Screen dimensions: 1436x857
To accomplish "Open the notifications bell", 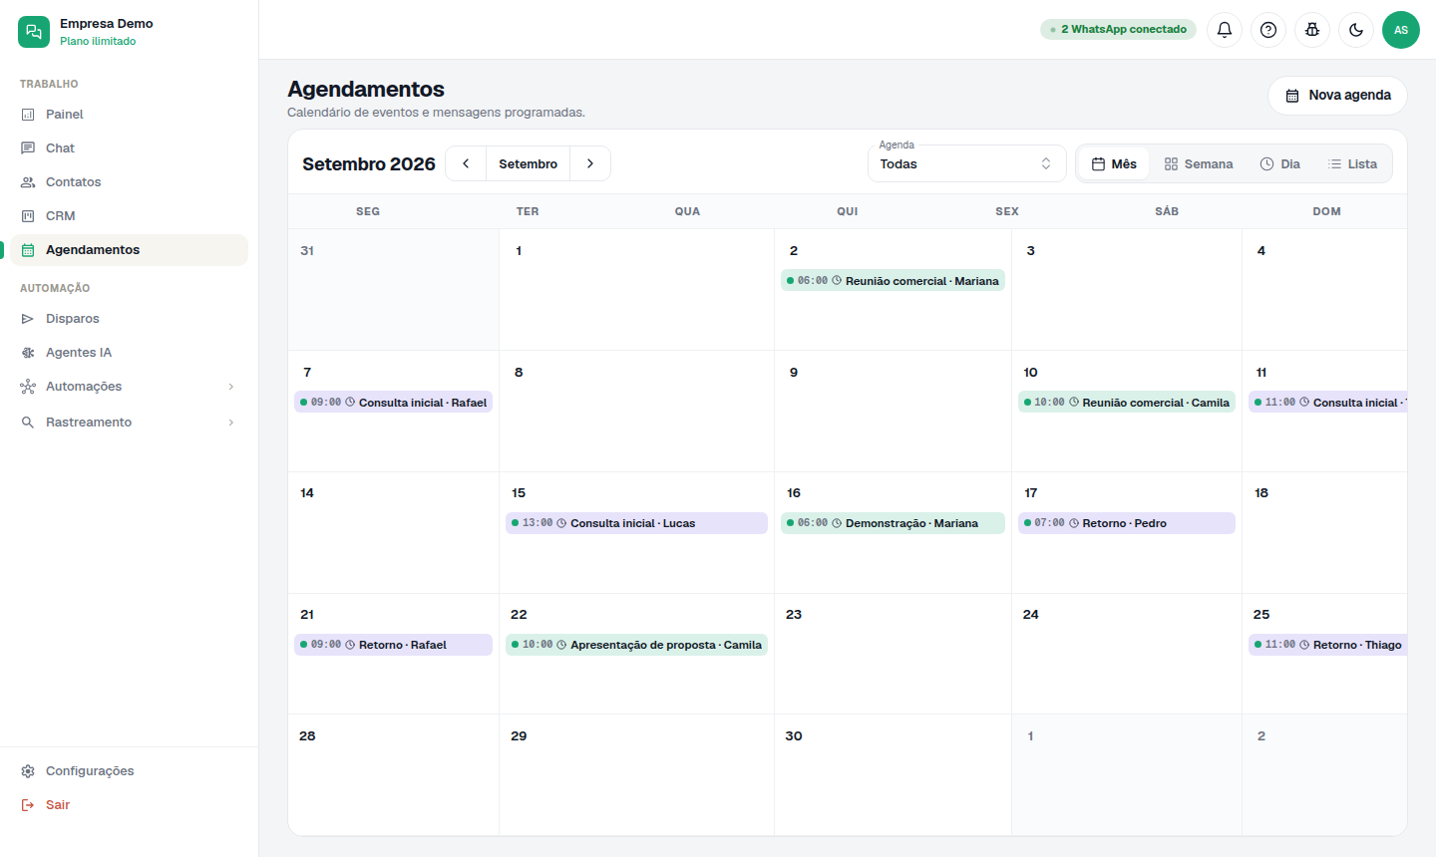I will [x=1225, y=30].
